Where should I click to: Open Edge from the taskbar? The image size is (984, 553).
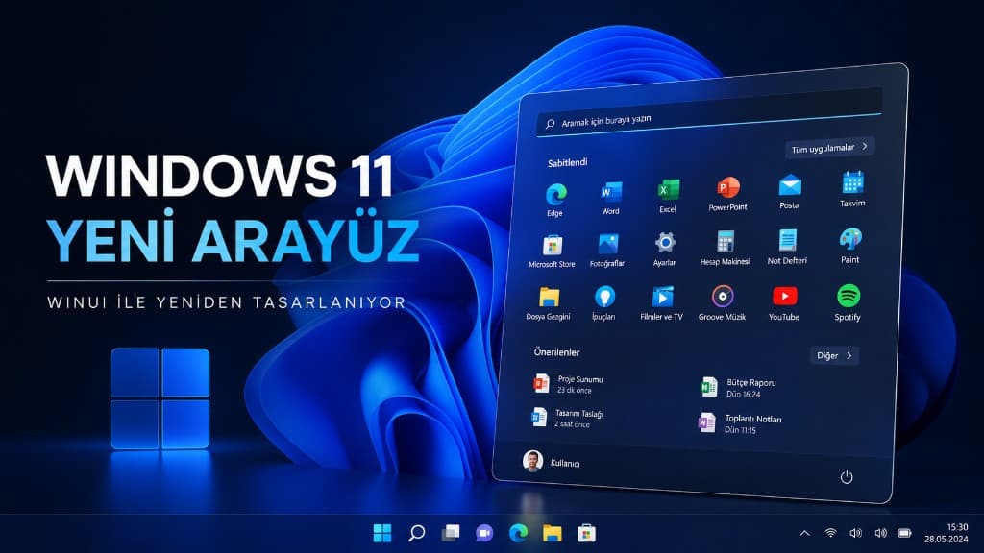pyautogui.click(x=518, y=533)
